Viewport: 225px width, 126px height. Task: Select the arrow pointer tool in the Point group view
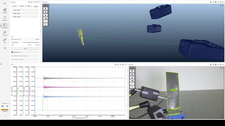46,9
